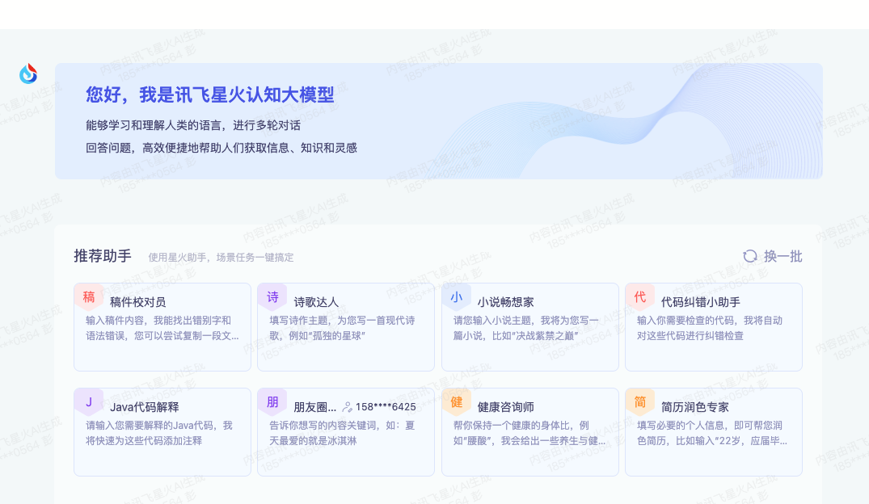Click the description starting with 请输入您需要解释的Java代码

point(159,433)
